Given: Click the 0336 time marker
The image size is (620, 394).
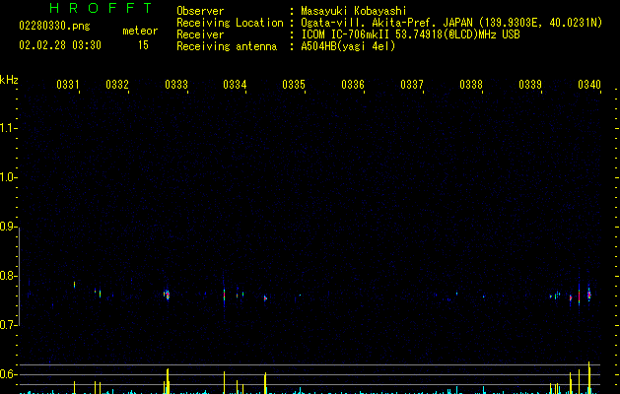Looking at the screenshot, I should pos(353,85).
